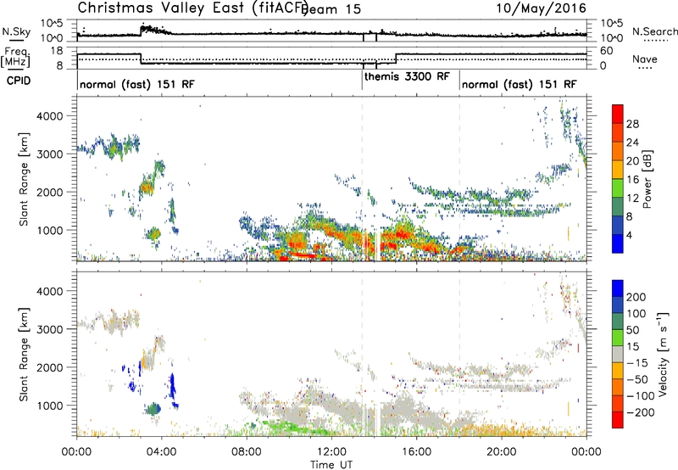The height and width of the screenshot is (470, 678).
Task: Click the power echo patch near 03:30 UT, 900 km
Action: (x=153, y=234)
